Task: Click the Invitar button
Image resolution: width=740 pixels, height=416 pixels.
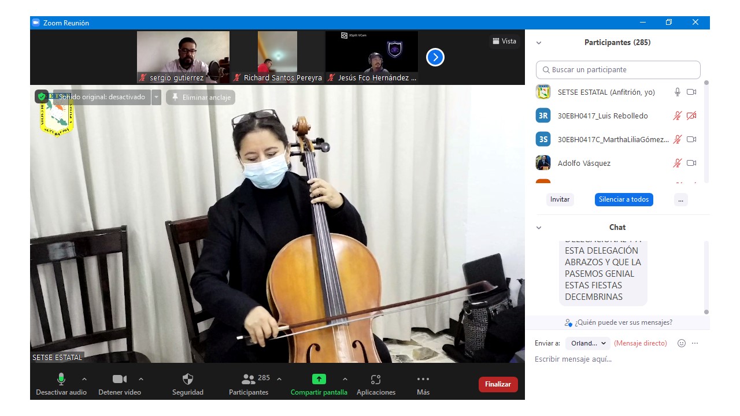Action: pos(560,199)
